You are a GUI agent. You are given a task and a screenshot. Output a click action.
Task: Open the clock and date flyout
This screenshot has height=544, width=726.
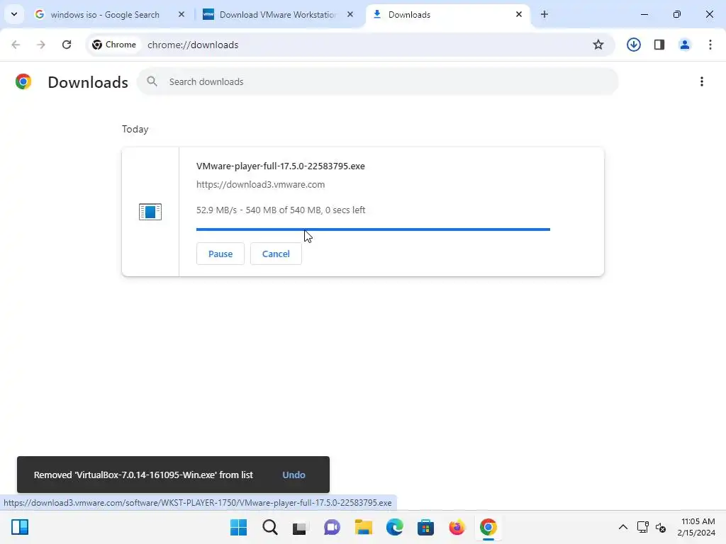click(696, 527)
